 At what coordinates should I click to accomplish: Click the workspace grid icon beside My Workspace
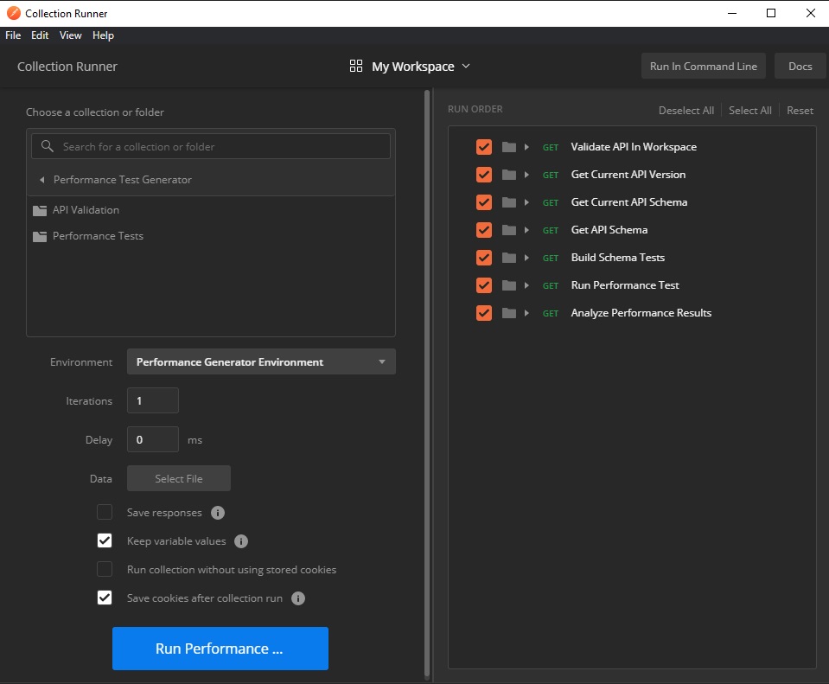pyautogui.click(x=356, y=67)
